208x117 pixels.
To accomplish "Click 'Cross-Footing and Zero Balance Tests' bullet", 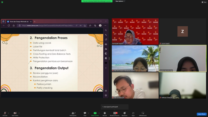I will click(52, 54).
